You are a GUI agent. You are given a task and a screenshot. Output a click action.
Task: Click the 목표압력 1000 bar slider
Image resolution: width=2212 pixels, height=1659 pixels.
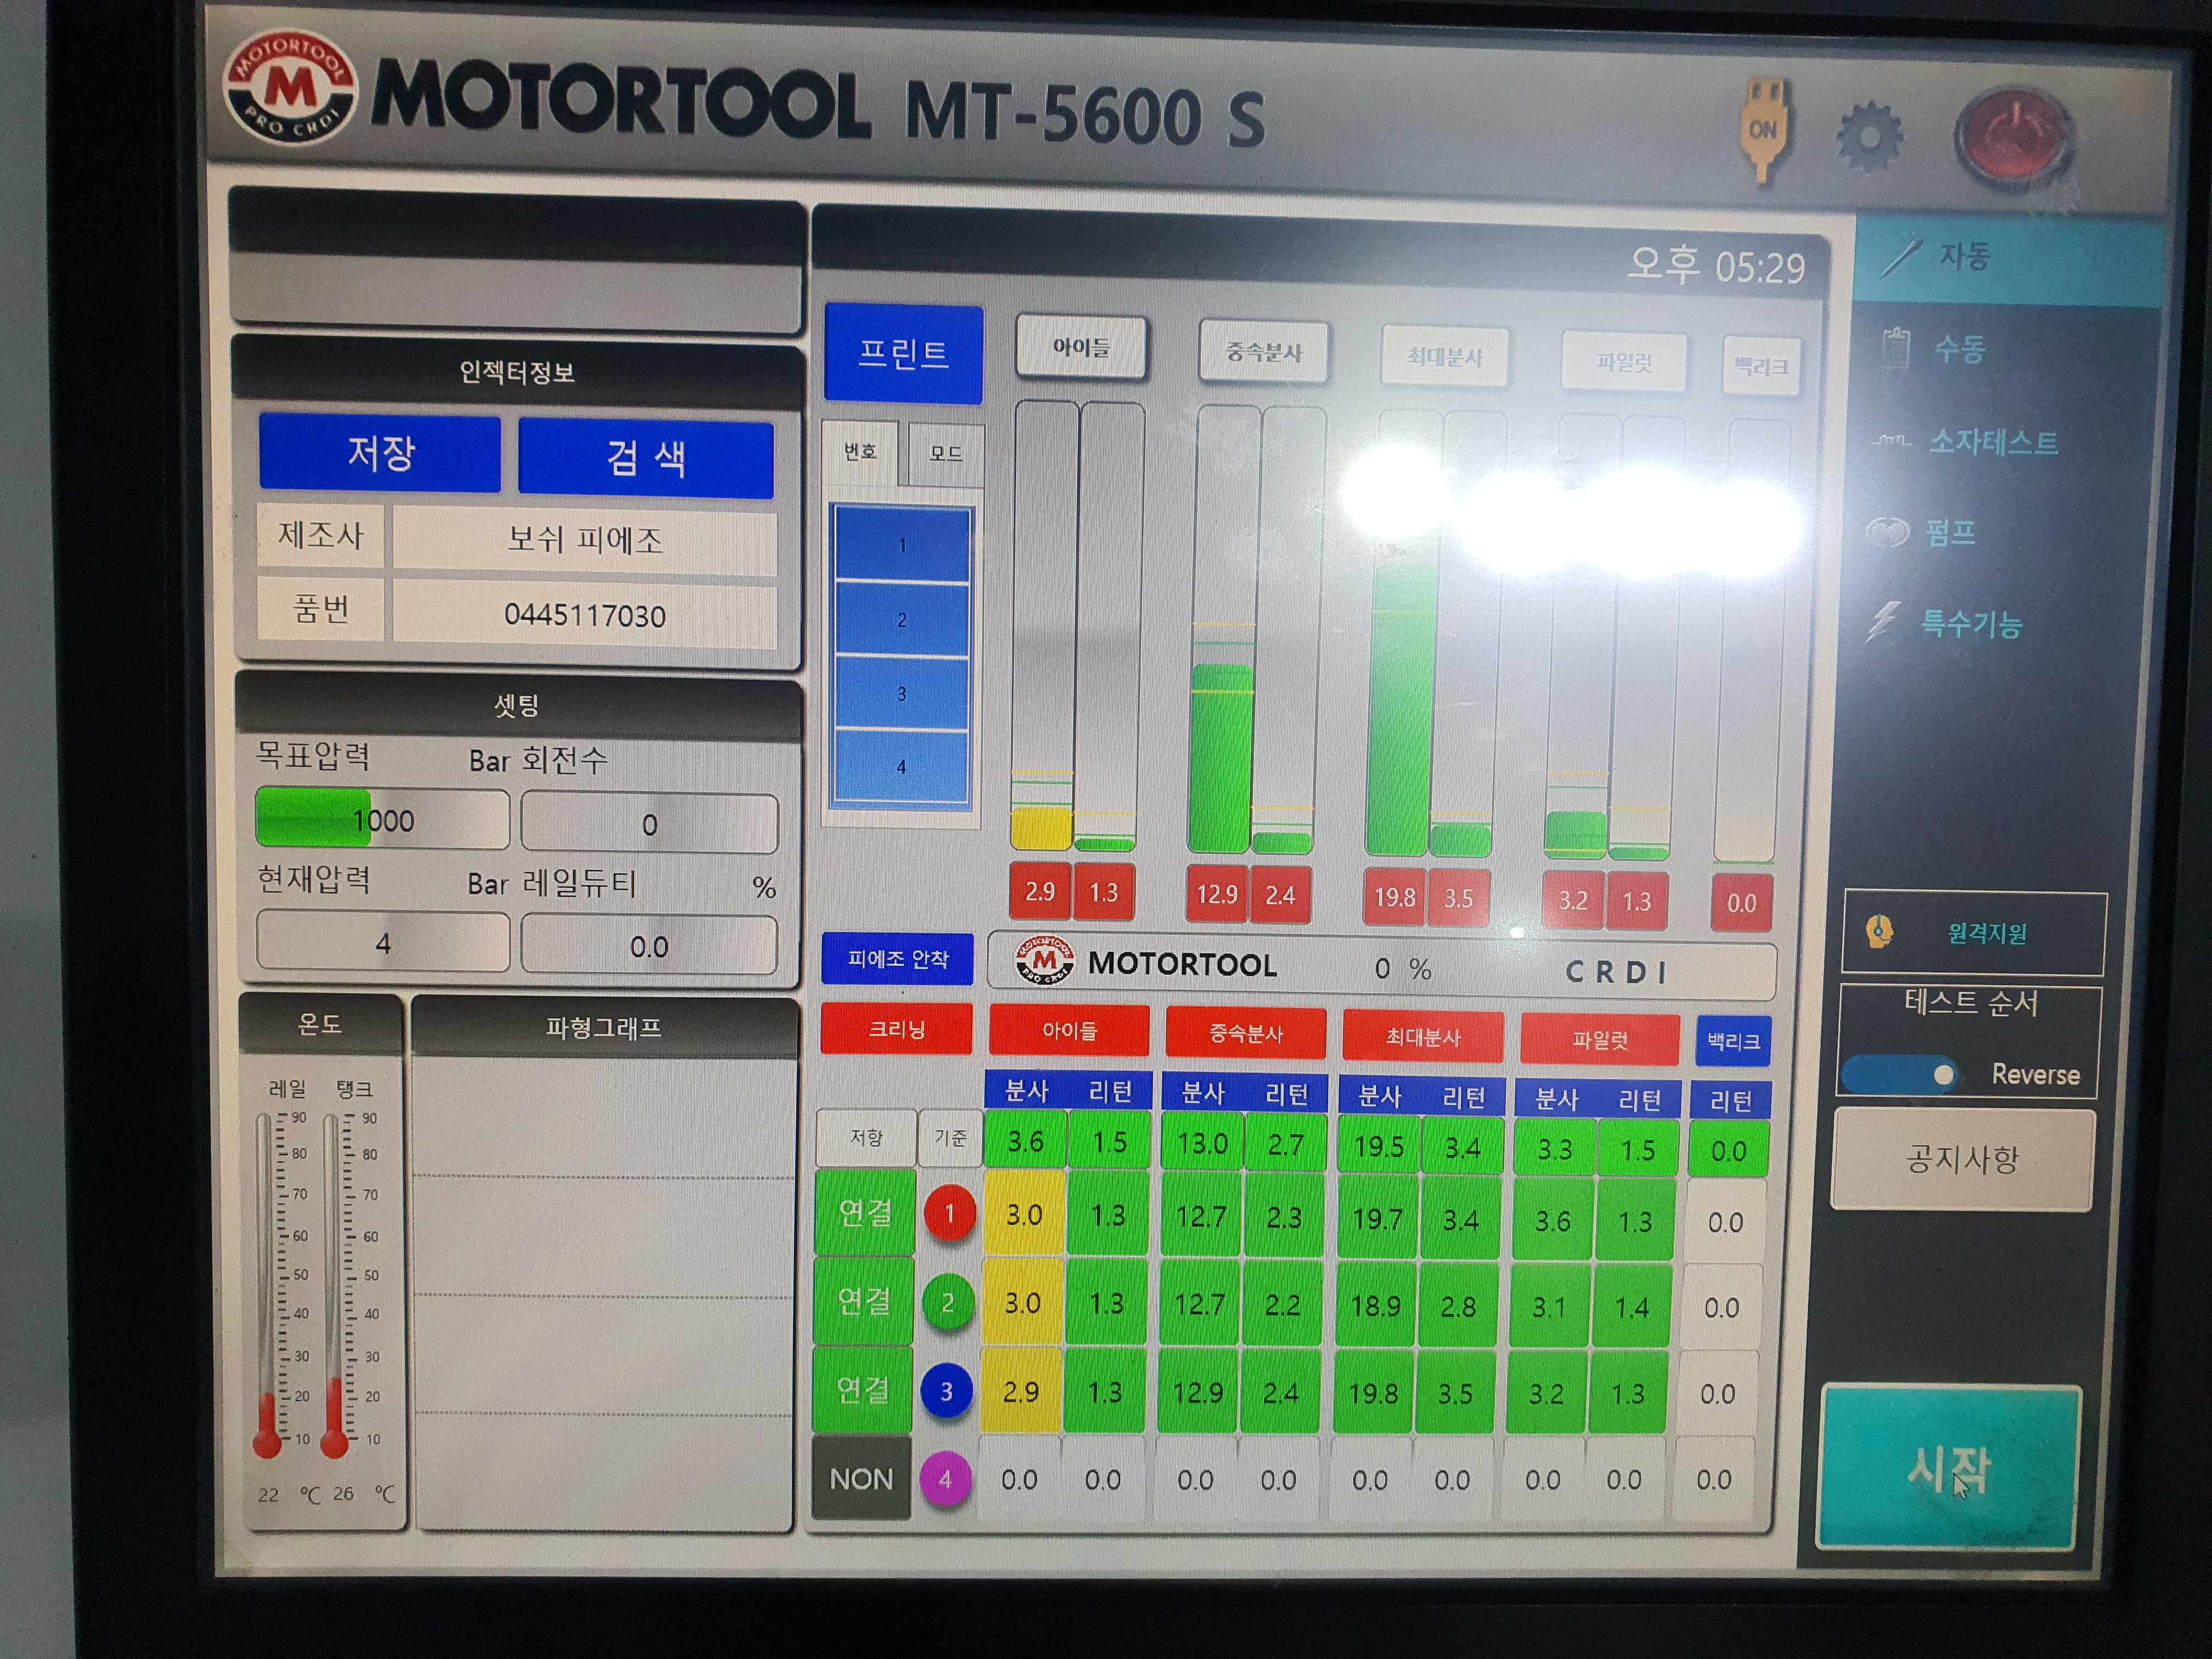[383, 819]
